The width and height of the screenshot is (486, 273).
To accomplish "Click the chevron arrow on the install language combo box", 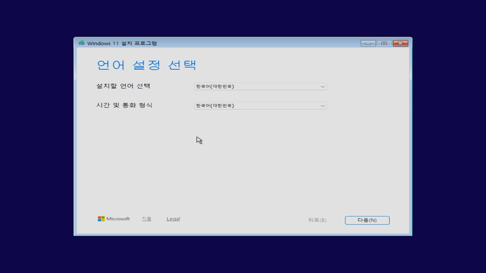I will (322, 86).
